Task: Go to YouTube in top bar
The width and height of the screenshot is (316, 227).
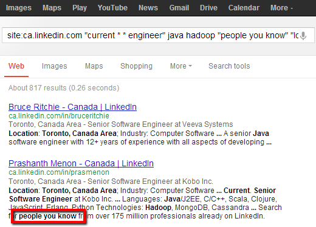Action: click(x=112, y=8)
